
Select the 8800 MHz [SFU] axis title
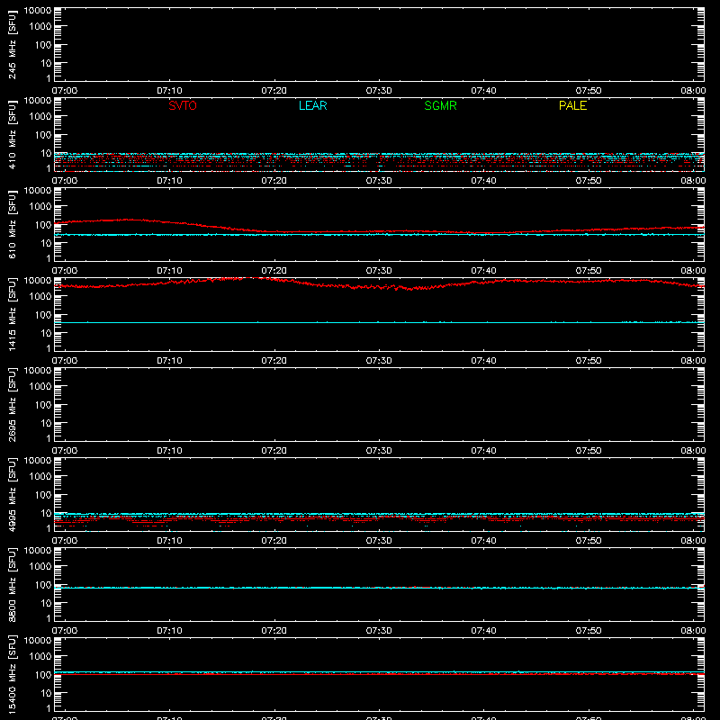coord(13,584)
